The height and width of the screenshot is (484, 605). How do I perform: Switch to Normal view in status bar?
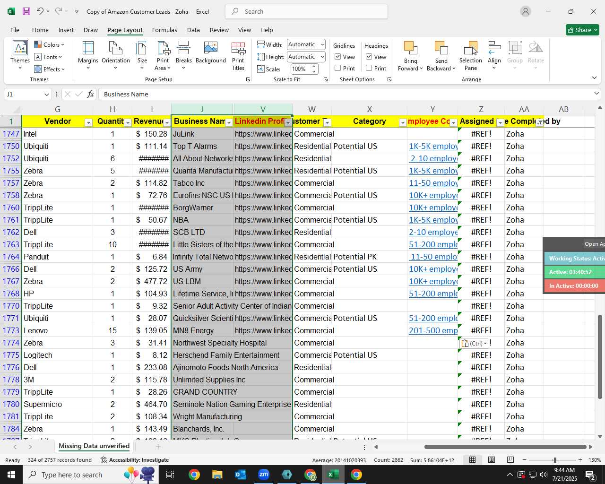pyautogui.click(x=472, y=460)
